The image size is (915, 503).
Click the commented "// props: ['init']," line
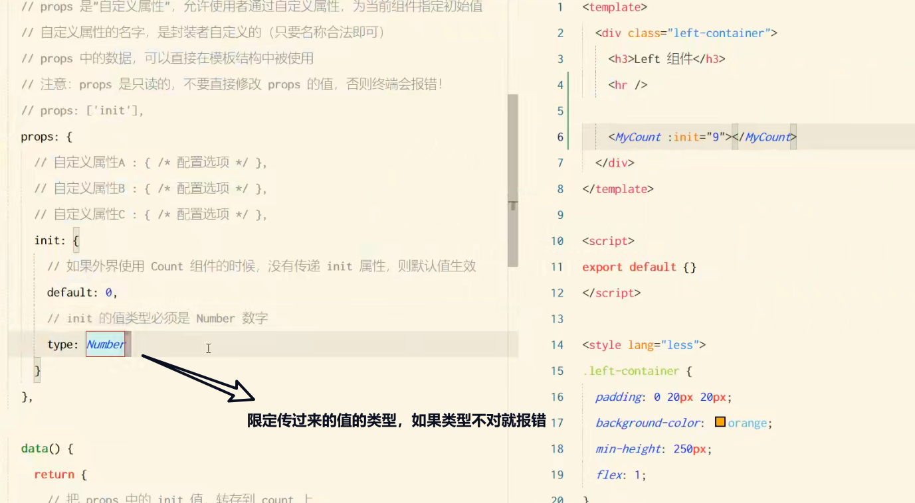pos(82,111)
